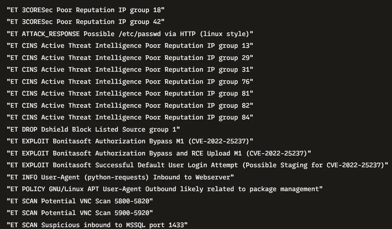The width and height of the screenshot is (392, 229).
Task: Select CINS Poor Reputation IP group 81
Action: point(130,93)
